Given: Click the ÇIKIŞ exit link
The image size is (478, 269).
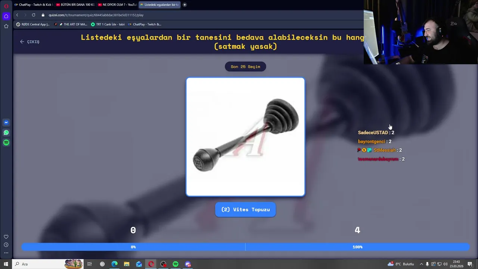Looking at the screenshot, I should click(x=30, y=42).
